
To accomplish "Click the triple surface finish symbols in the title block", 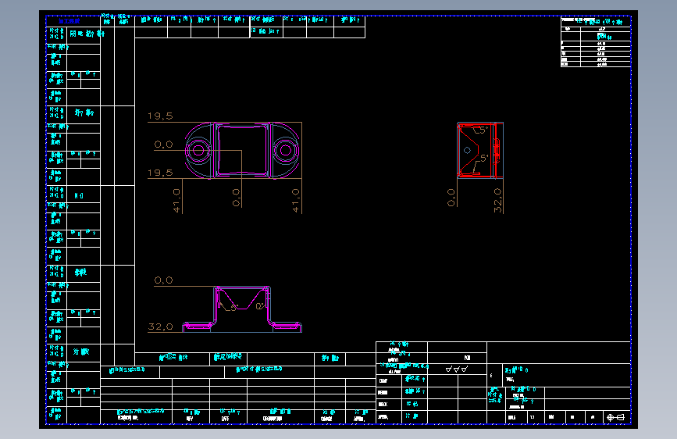I will pos(457,369).
